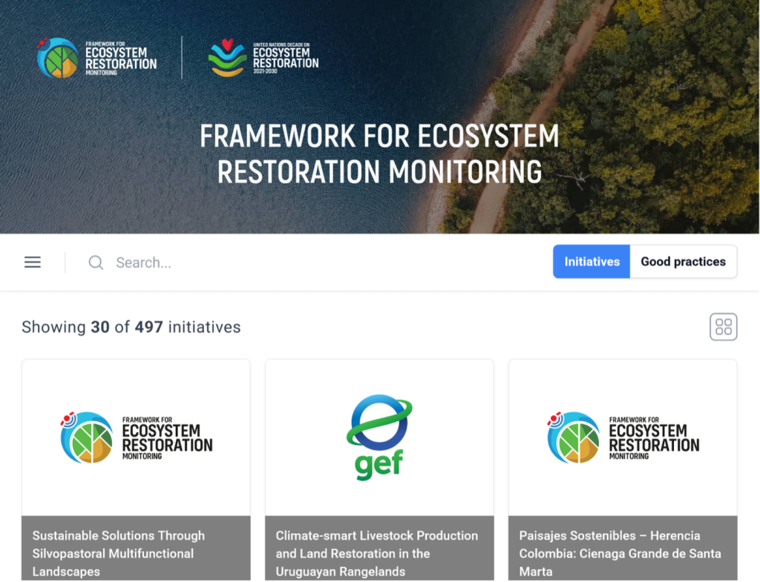Switch to the Good practices tab
The image size is (760, 582).
[x=683, y=262]
